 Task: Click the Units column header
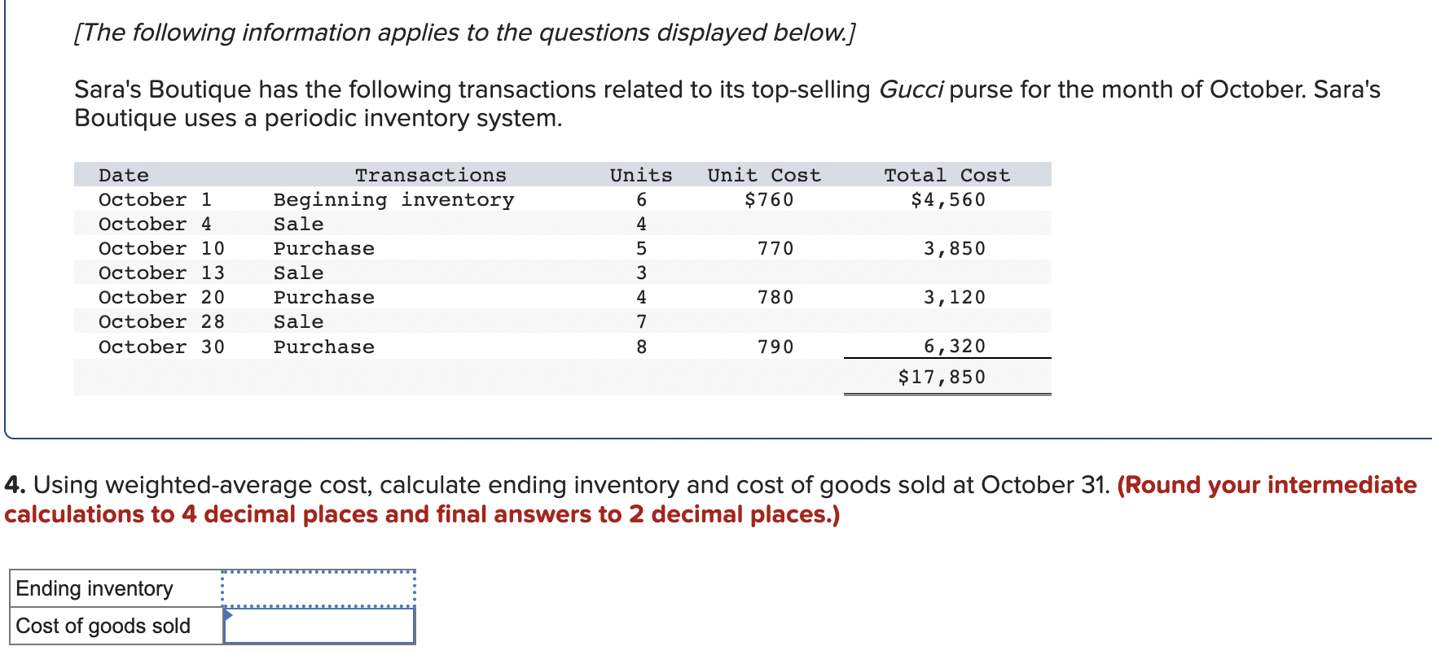click(641, 175)
